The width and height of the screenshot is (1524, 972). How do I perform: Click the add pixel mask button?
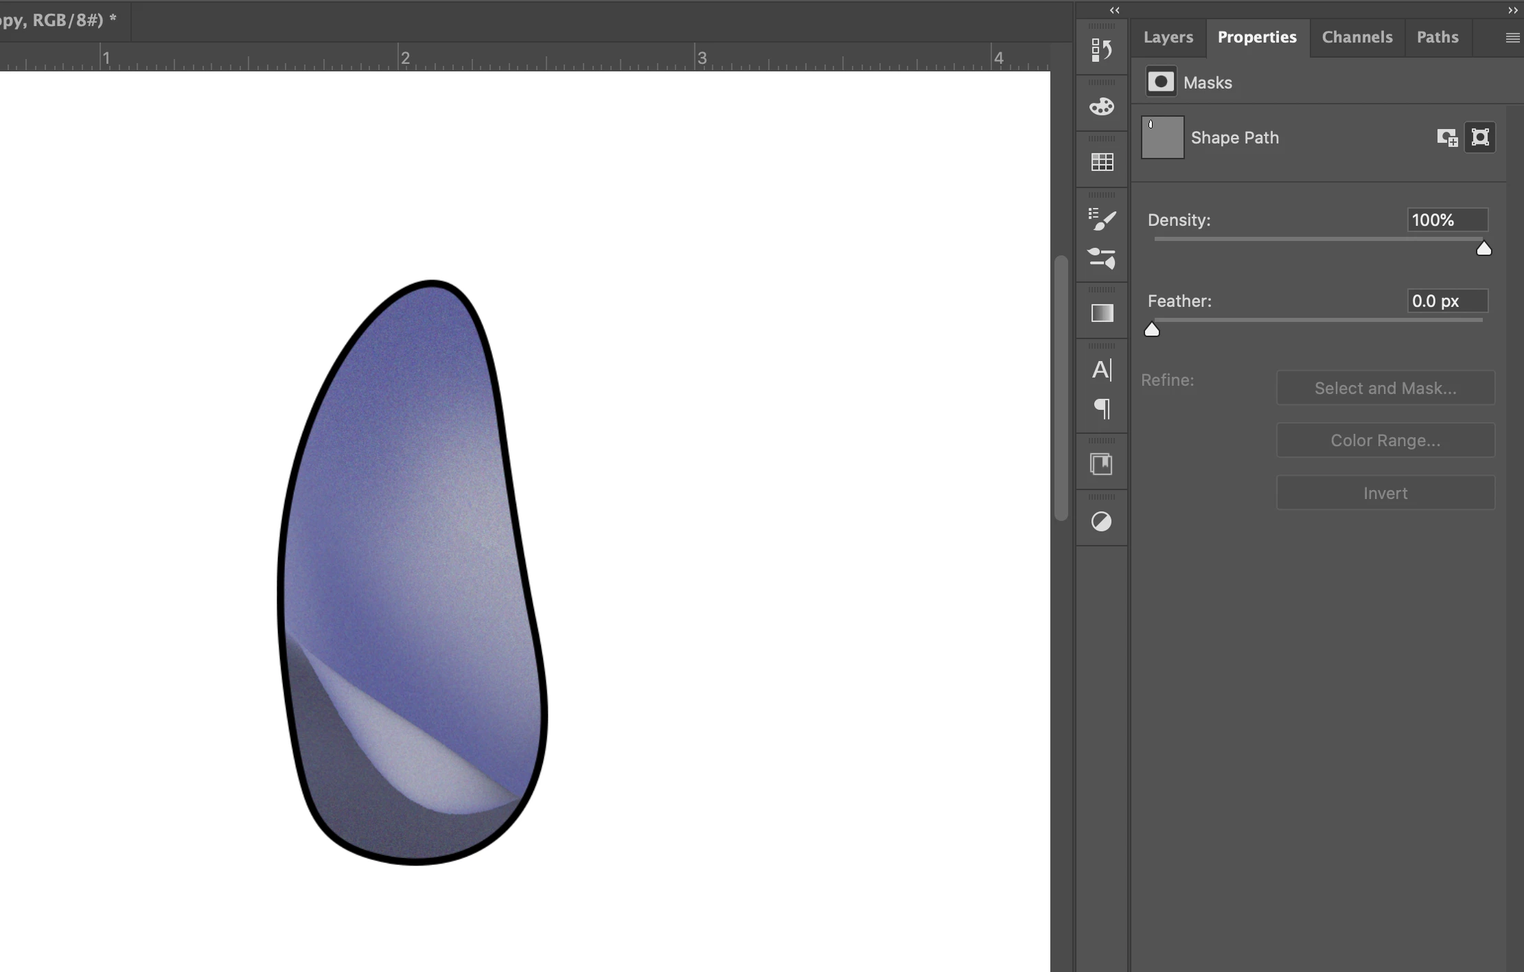click(x=1447, y=137)
